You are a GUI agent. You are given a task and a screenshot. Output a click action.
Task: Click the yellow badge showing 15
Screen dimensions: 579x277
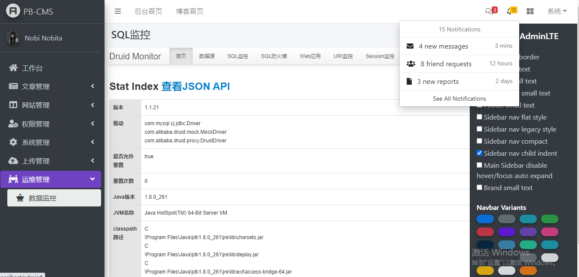(x=513, y=10)
